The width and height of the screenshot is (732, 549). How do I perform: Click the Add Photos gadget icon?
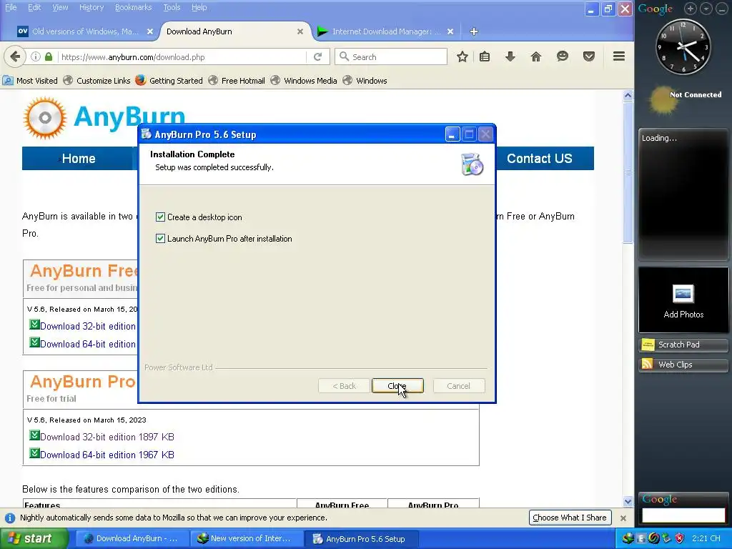point(683,294)
